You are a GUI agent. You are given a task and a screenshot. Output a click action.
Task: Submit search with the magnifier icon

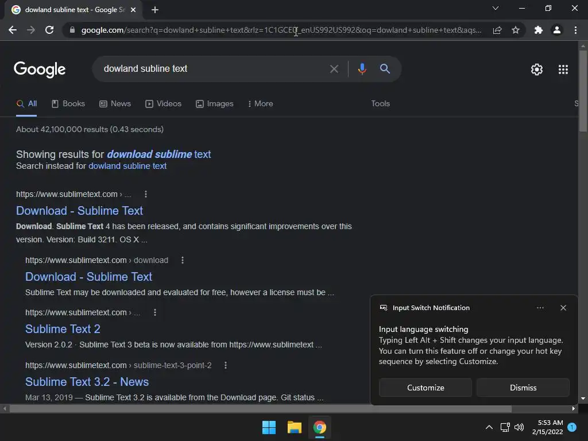[385, 69]
